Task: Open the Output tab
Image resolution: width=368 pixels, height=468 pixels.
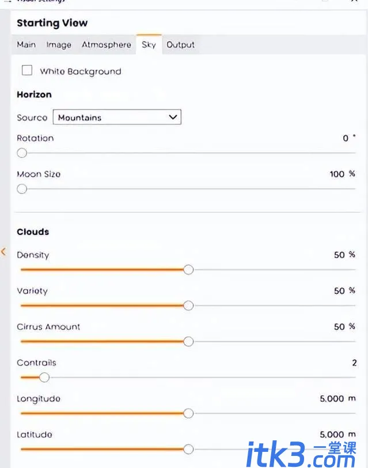Action: tap(180, 45)
